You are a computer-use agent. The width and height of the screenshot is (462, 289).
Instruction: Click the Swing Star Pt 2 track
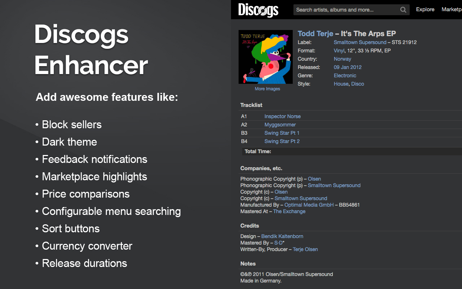tap(282, 141)
